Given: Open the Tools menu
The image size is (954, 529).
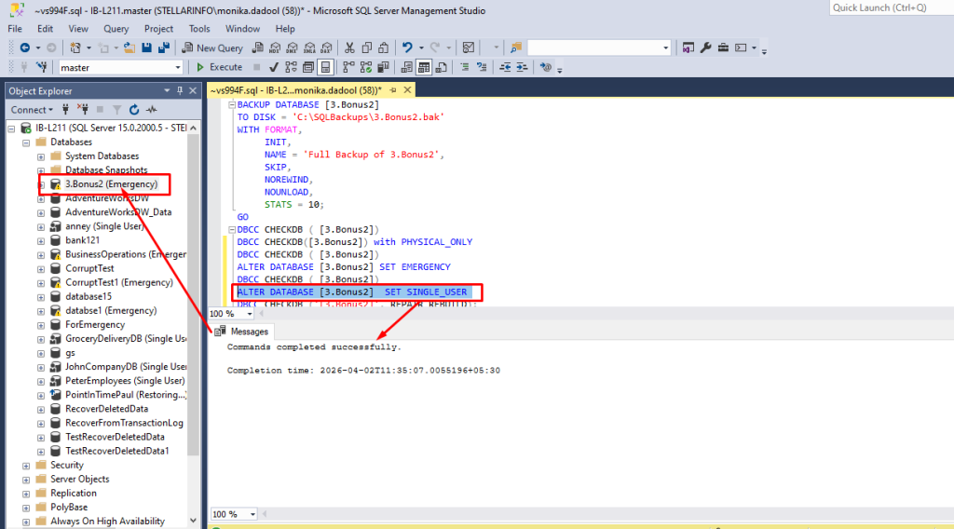Looking at the screenshot, I should coord(199,29).
